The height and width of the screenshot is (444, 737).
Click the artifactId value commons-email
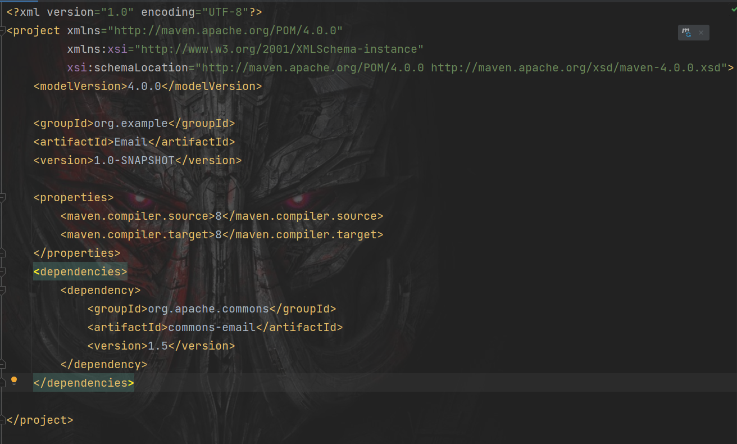pyautogui.click(x=212, y=327)
